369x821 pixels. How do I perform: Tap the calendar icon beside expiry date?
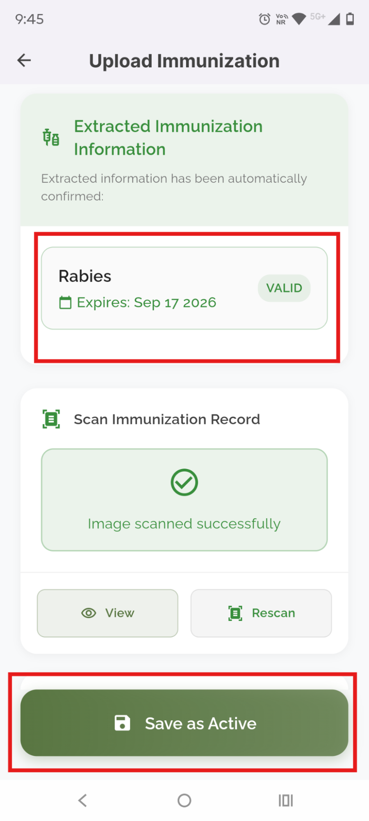(x=65, y=303)
